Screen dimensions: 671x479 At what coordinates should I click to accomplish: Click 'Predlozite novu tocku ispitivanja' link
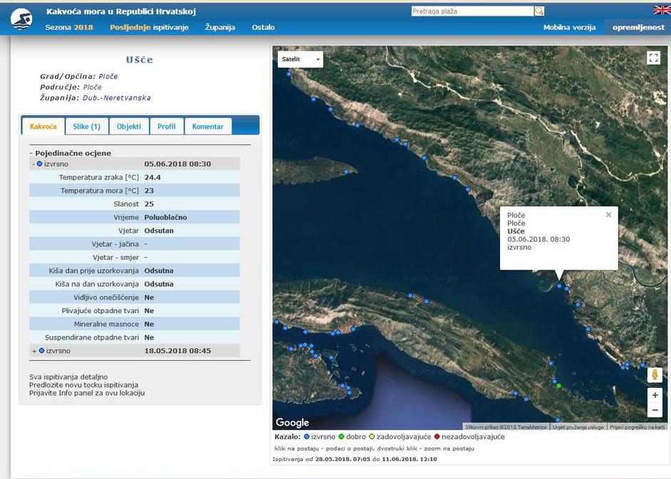click(83, 385)
